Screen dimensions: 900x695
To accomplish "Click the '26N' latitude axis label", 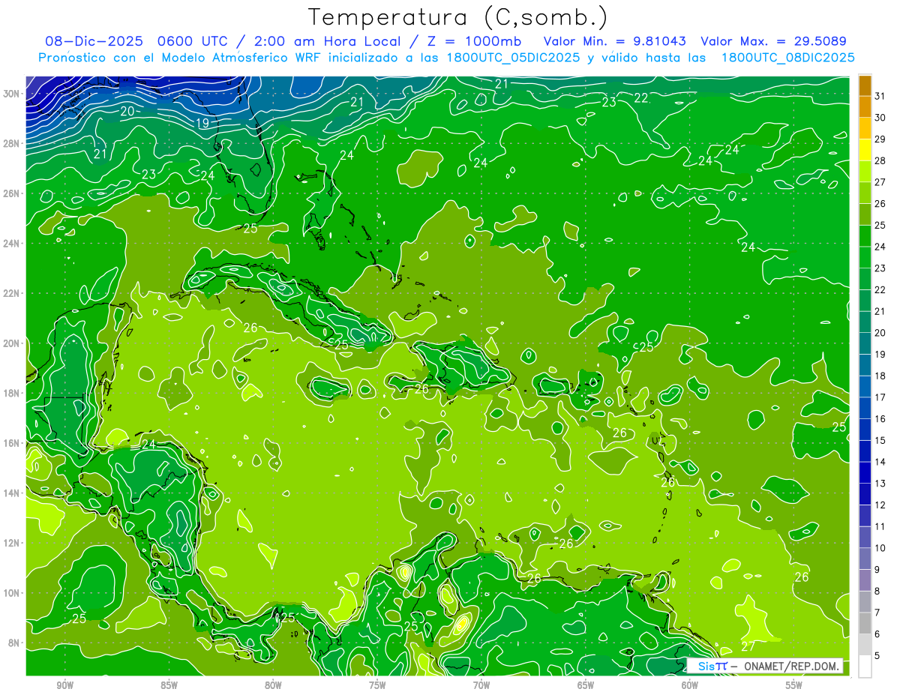I will click(11, 193).
